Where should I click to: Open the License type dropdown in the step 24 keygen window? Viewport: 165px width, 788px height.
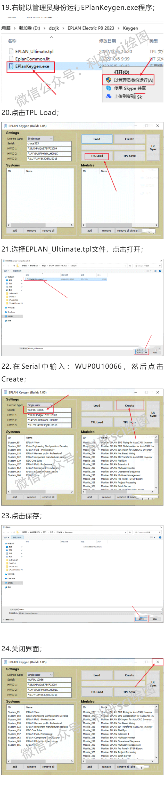pos(40,675)
